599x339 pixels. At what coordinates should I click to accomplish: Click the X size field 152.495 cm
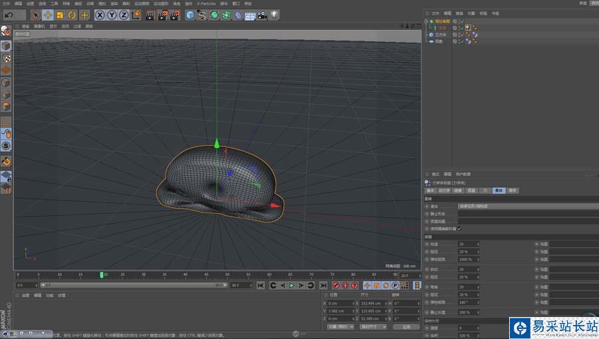[x=373, y=303]
